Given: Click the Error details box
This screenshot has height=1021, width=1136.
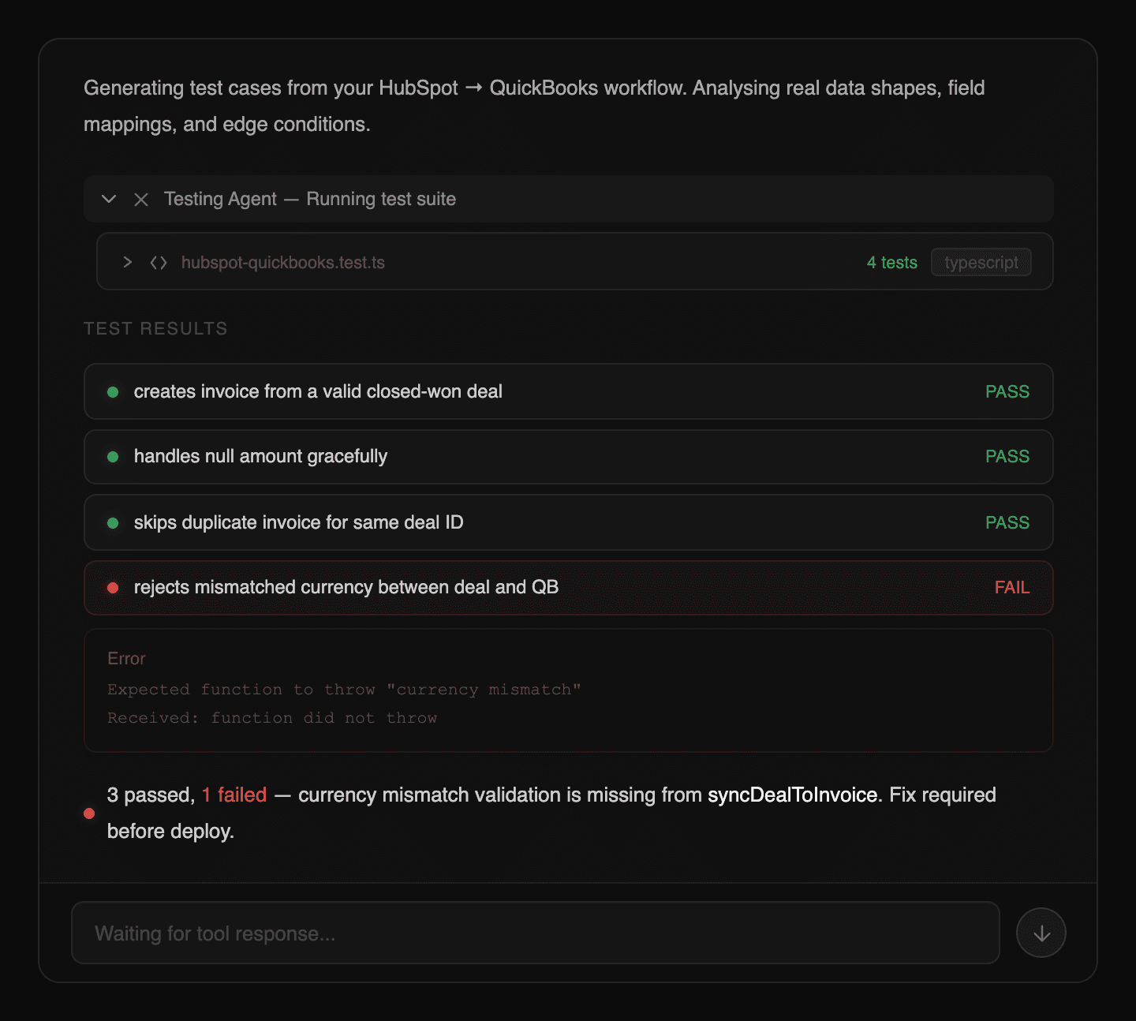Looking at the screenshot, I should (569, 690).
